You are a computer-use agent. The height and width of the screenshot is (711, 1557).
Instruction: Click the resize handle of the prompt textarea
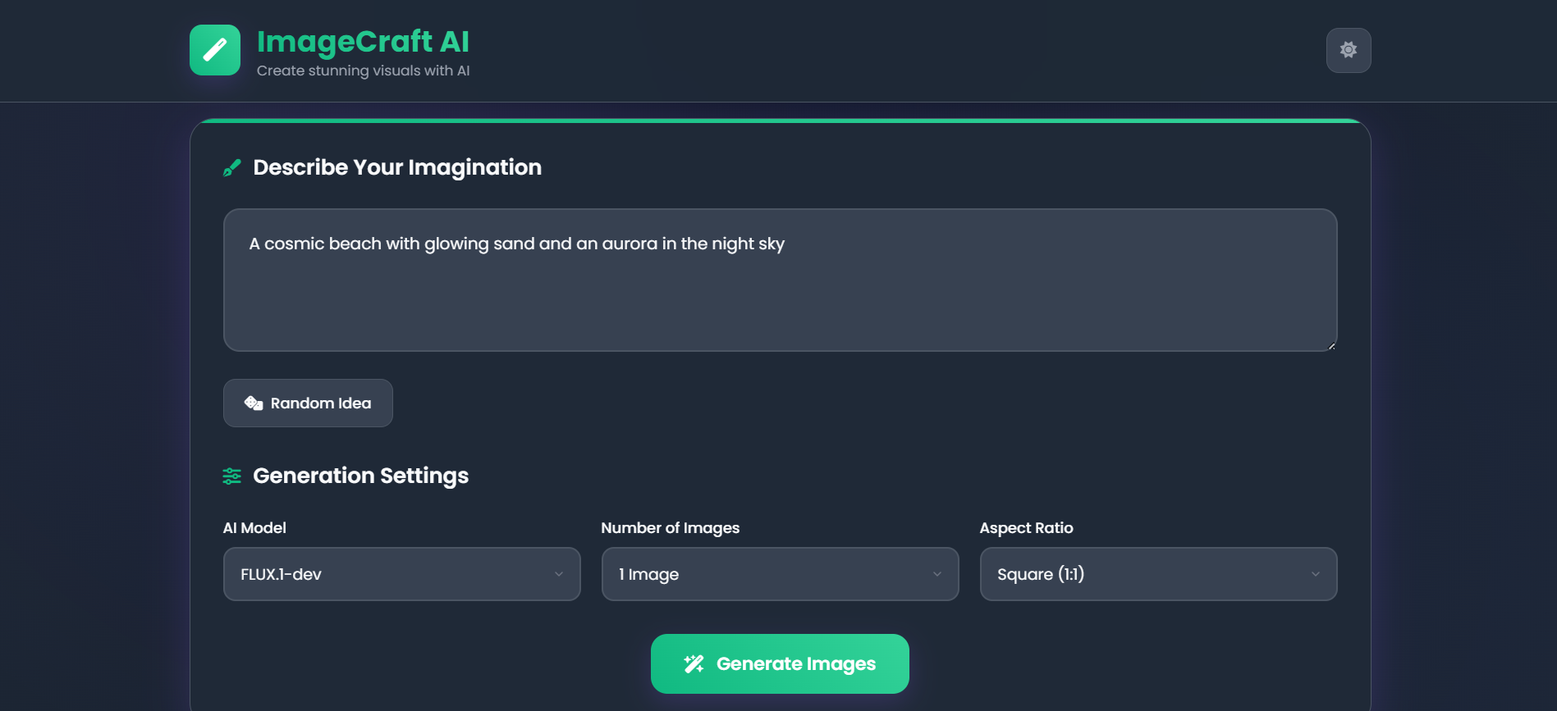[x=1331, y=346]
